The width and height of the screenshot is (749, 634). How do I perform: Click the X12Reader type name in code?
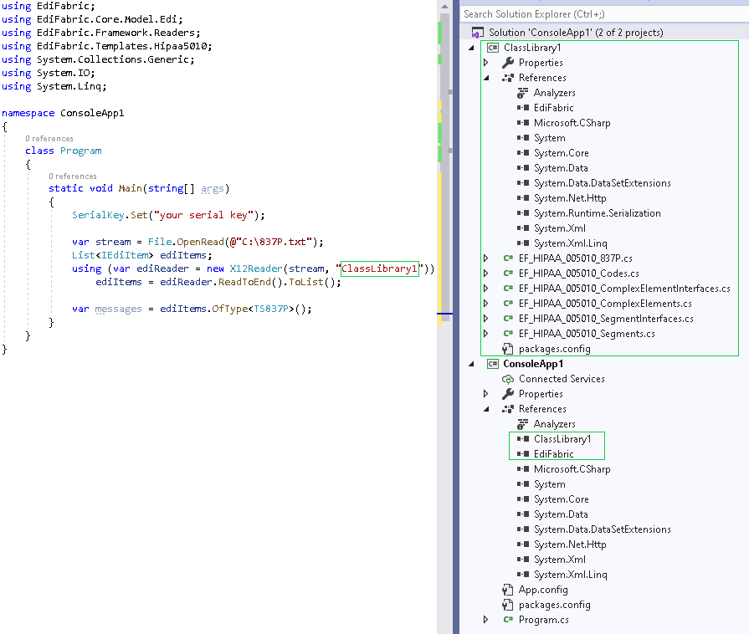[x=256, y=268]
